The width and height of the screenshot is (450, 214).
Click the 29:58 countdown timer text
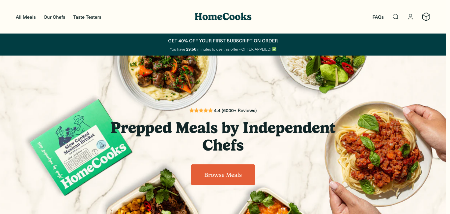(x=191, y=49)
